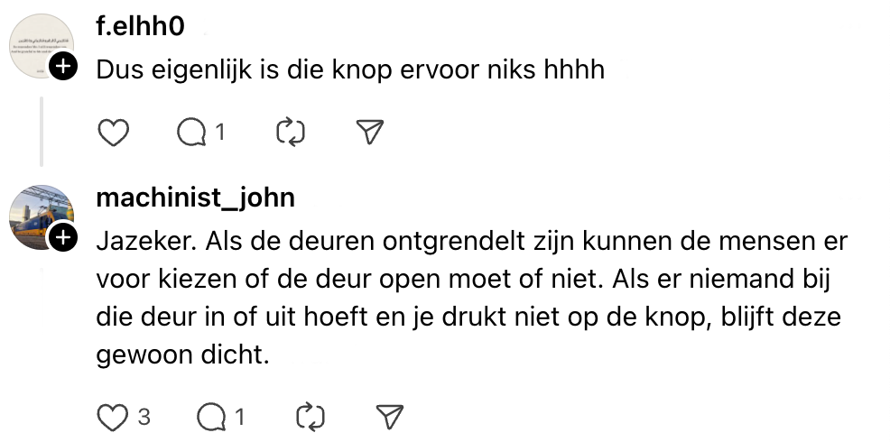This screenshot has width=890, height=442.
Task: Follow f.elhh0 using the plus badge
Action: click(x=62, y=66)
